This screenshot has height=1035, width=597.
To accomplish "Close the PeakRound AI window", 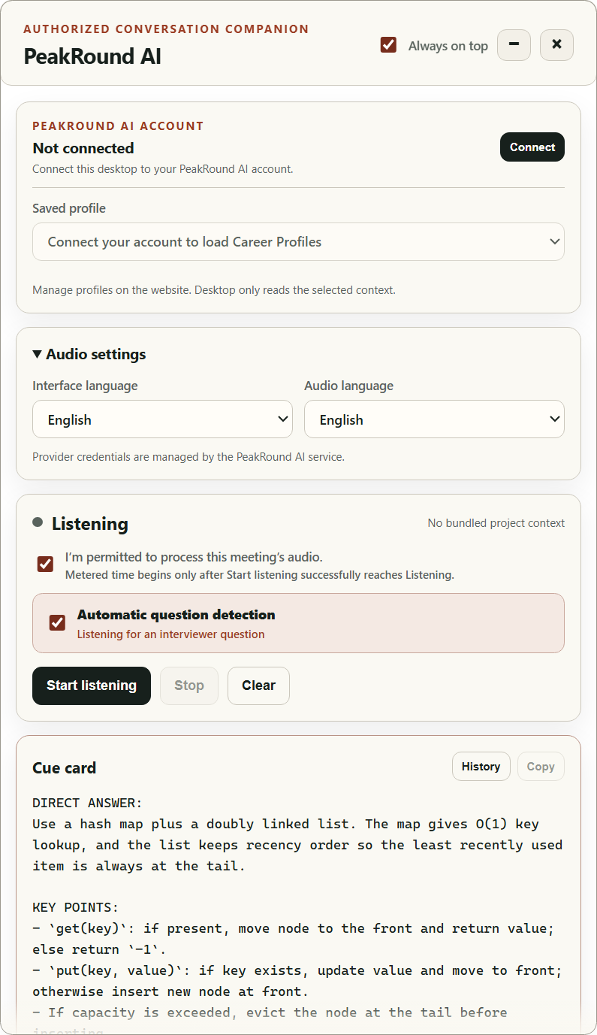I will pos(556,45).
